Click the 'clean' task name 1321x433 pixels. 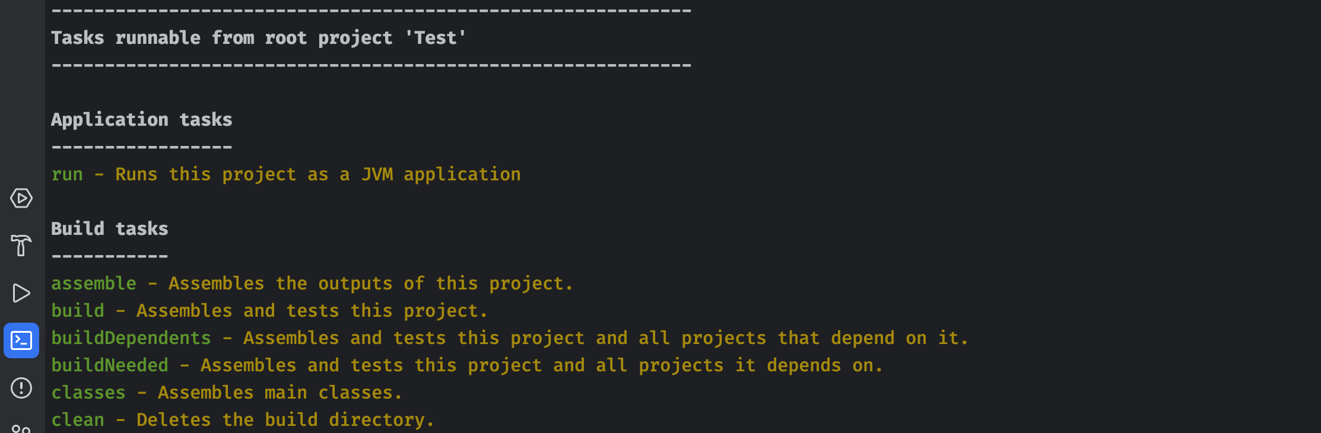pos(78,420)
